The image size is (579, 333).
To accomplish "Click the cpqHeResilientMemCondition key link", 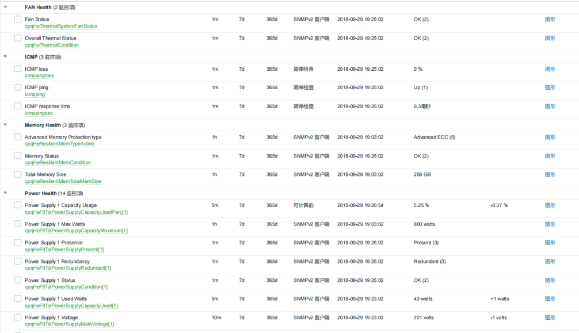I will (x=58, y=163).
